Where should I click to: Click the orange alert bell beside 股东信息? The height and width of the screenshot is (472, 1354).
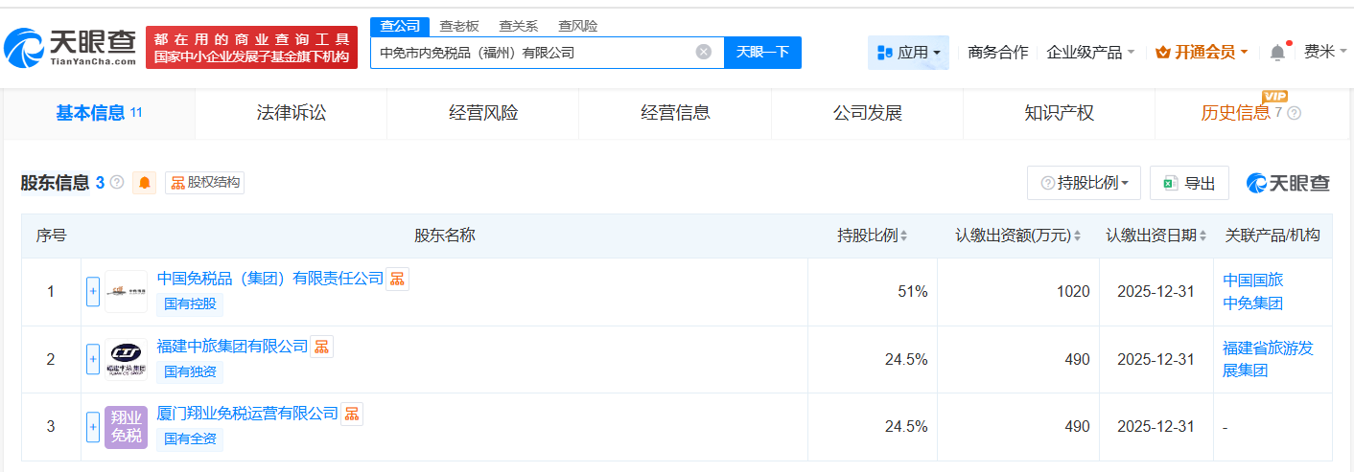(x=145, y=183)
